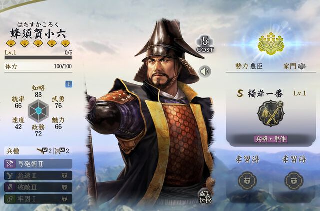320x211 pixels.
Task: Select the locked 牢固Ⅰ trait row
Action: (x=38, y=199)
